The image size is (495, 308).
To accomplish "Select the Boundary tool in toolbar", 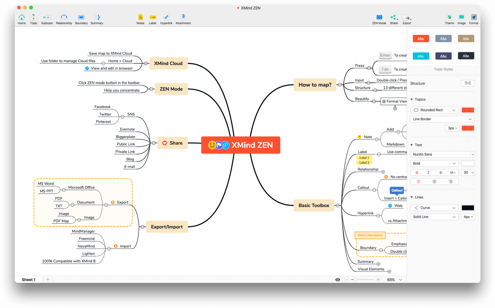I will click(x=81, y=17).
